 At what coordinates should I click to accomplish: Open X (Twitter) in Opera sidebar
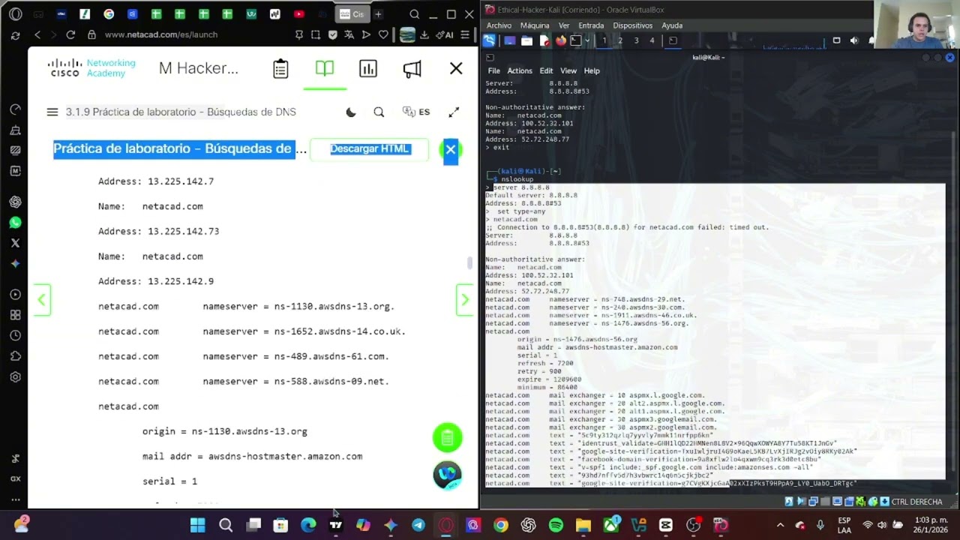(x=15, y=243)
